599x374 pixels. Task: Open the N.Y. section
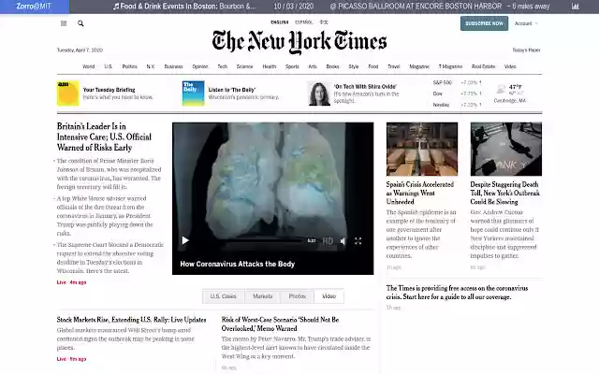click(151, 66)
